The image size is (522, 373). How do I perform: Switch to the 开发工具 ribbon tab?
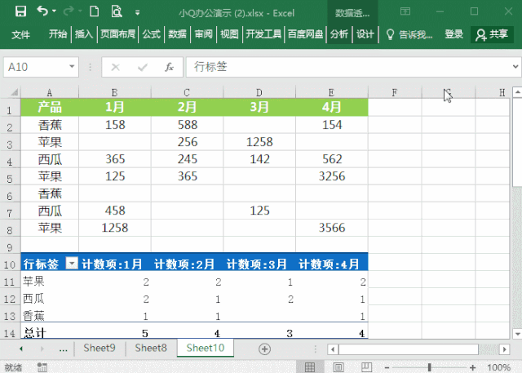263,34
